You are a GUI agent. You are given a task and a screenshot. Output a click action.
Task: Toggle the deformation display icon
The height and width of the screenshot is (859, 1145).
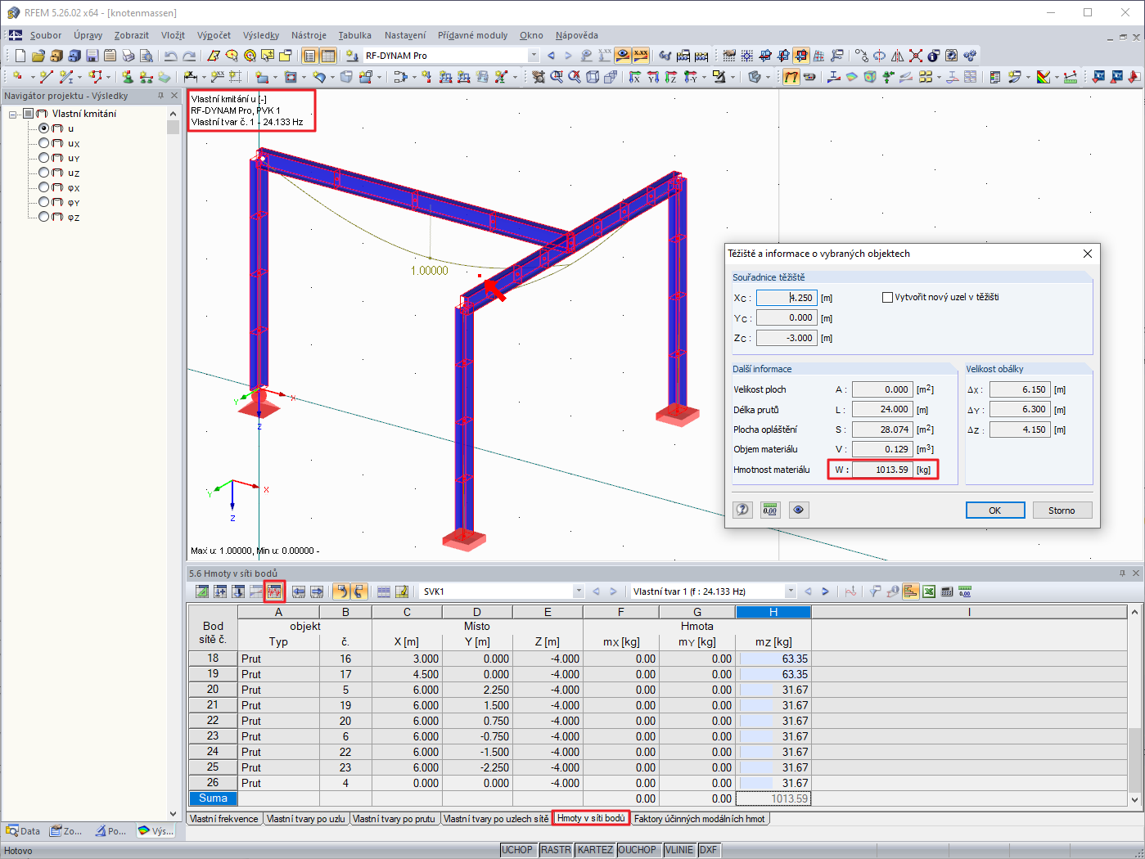pos(791,77)
